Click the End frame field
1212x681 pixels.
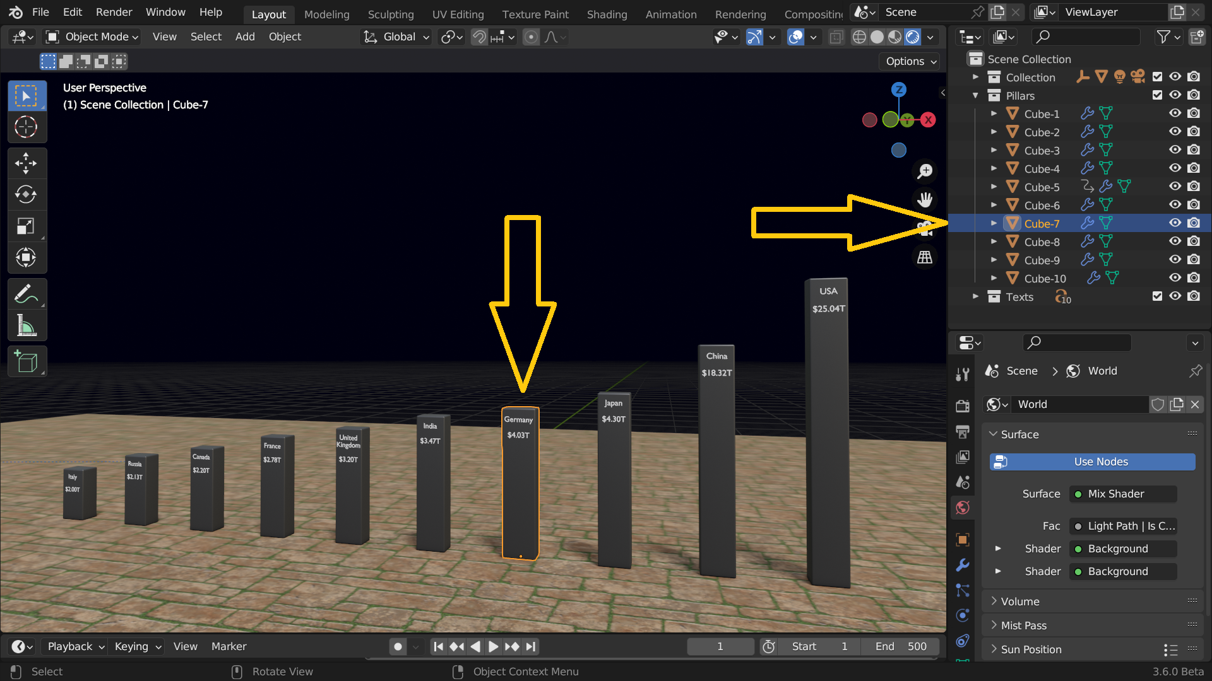[901, 646]
